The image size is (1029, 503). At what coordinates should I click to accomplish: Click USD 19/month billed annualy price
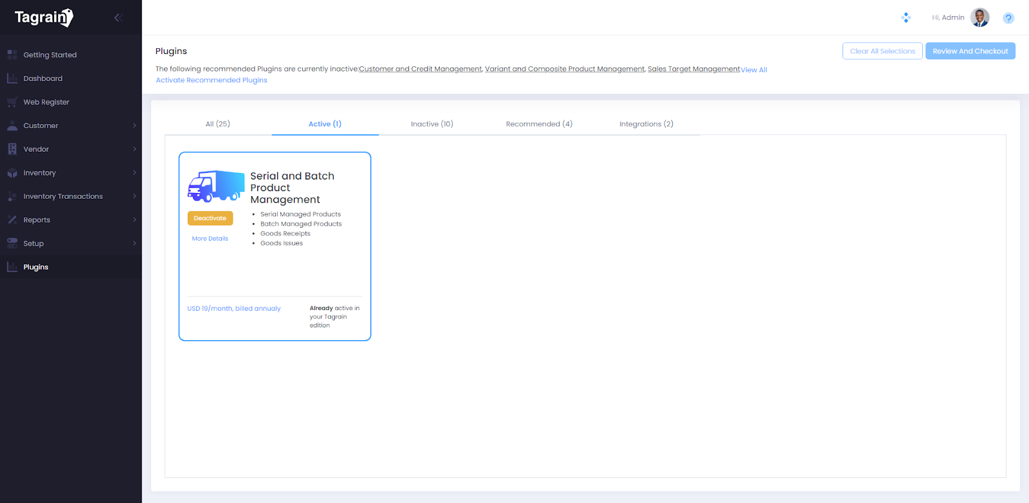tap(234, 309)
